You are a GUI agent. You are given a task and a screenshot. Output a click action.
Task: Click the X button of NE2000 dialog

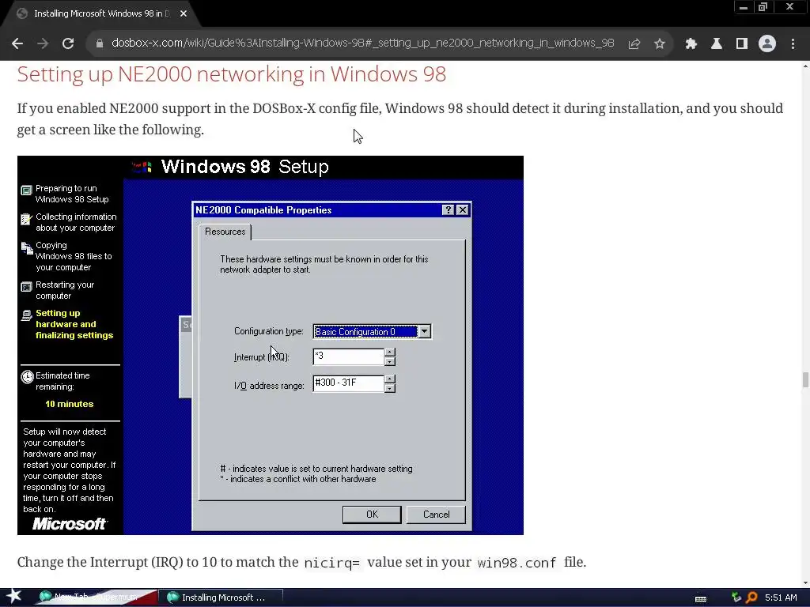463,209
